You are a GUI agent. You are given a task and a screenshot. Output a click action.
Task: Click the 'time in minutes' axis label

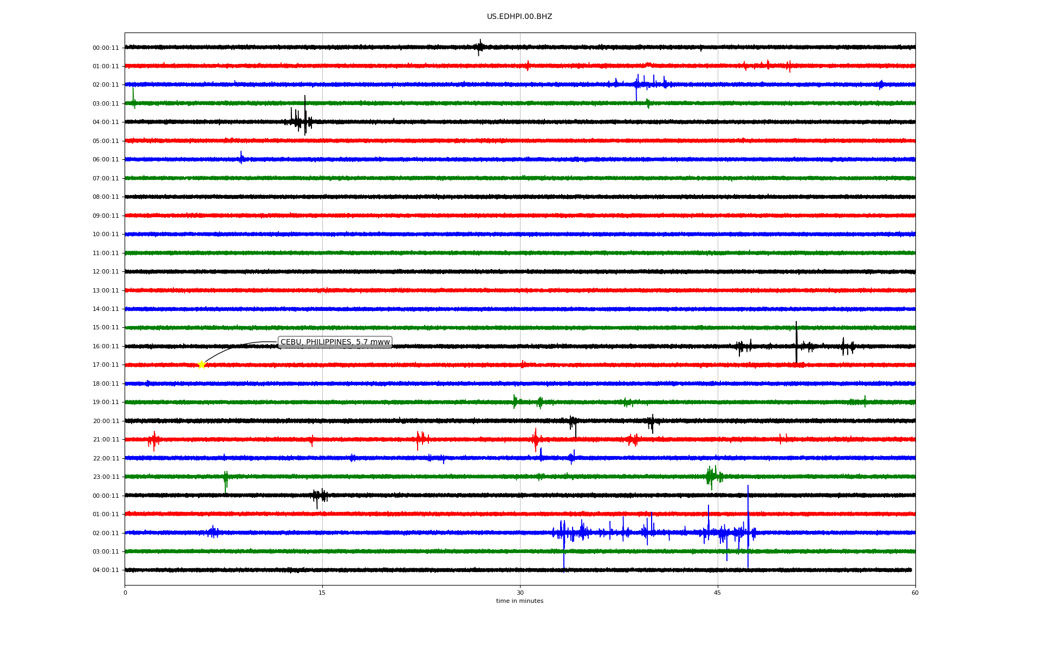coord(519,601)
